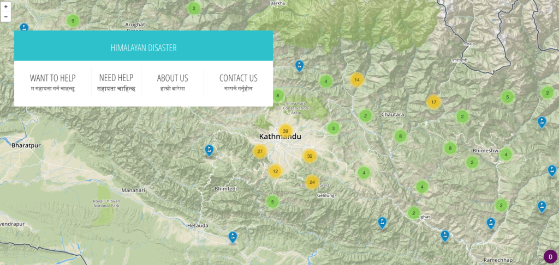Open the yellow cluster labeled 17
Viewport: 559px width, 265px height.
pyautogui.click(x=433, y=102)
